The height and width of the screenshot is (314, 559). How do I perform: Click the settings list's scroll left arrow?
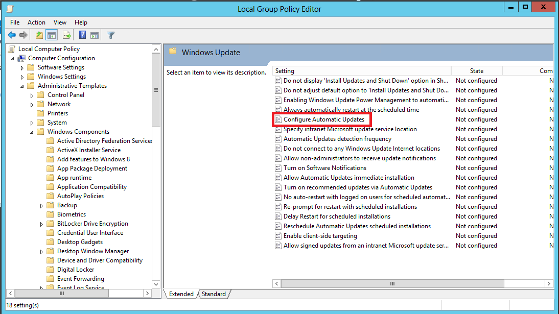[x=276, y=284]
